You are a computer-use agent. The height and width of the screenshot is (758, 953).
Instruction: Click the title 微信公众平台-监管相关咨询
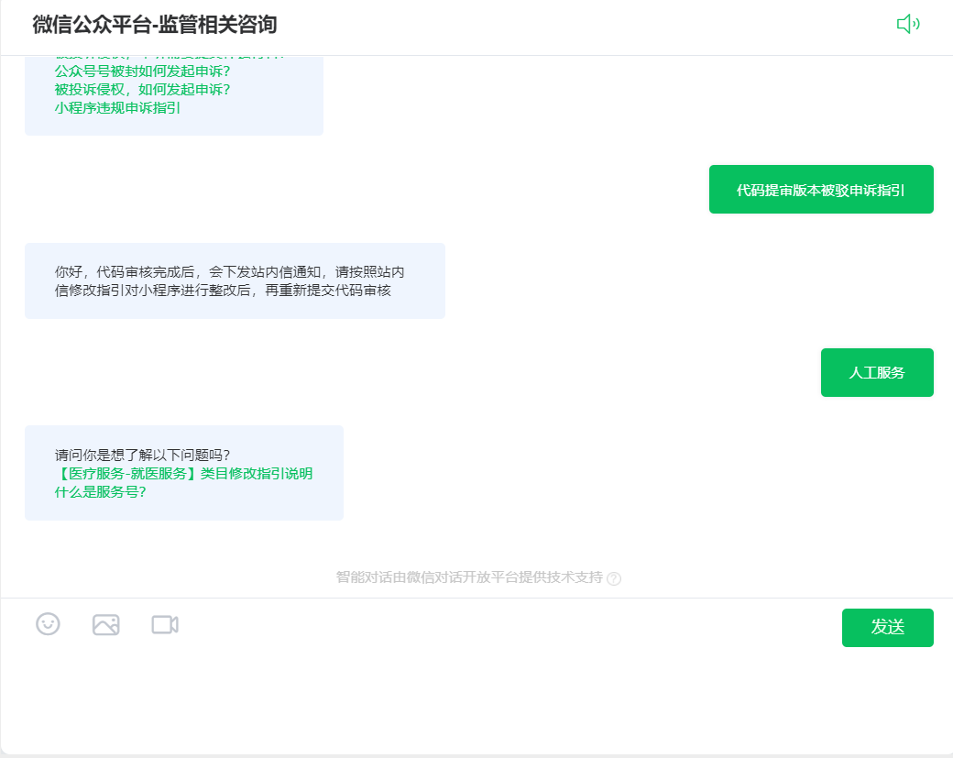[x=154, y=25]
